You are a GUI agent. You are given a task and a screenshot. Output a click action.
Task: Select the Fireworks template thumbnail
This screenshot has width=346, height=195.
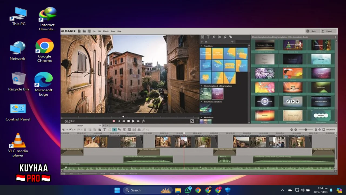pyautogui.click(x=265, y=73)
